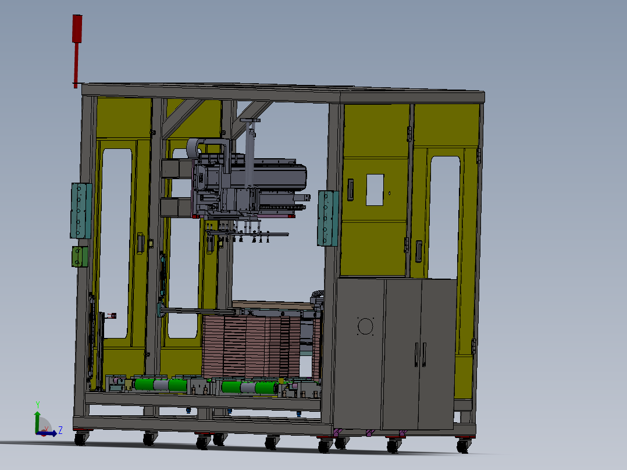Image resolution: width=627 pixels, height=470 pixels.
Task: Select the small green block below the left teal plate
Action: 80,257
